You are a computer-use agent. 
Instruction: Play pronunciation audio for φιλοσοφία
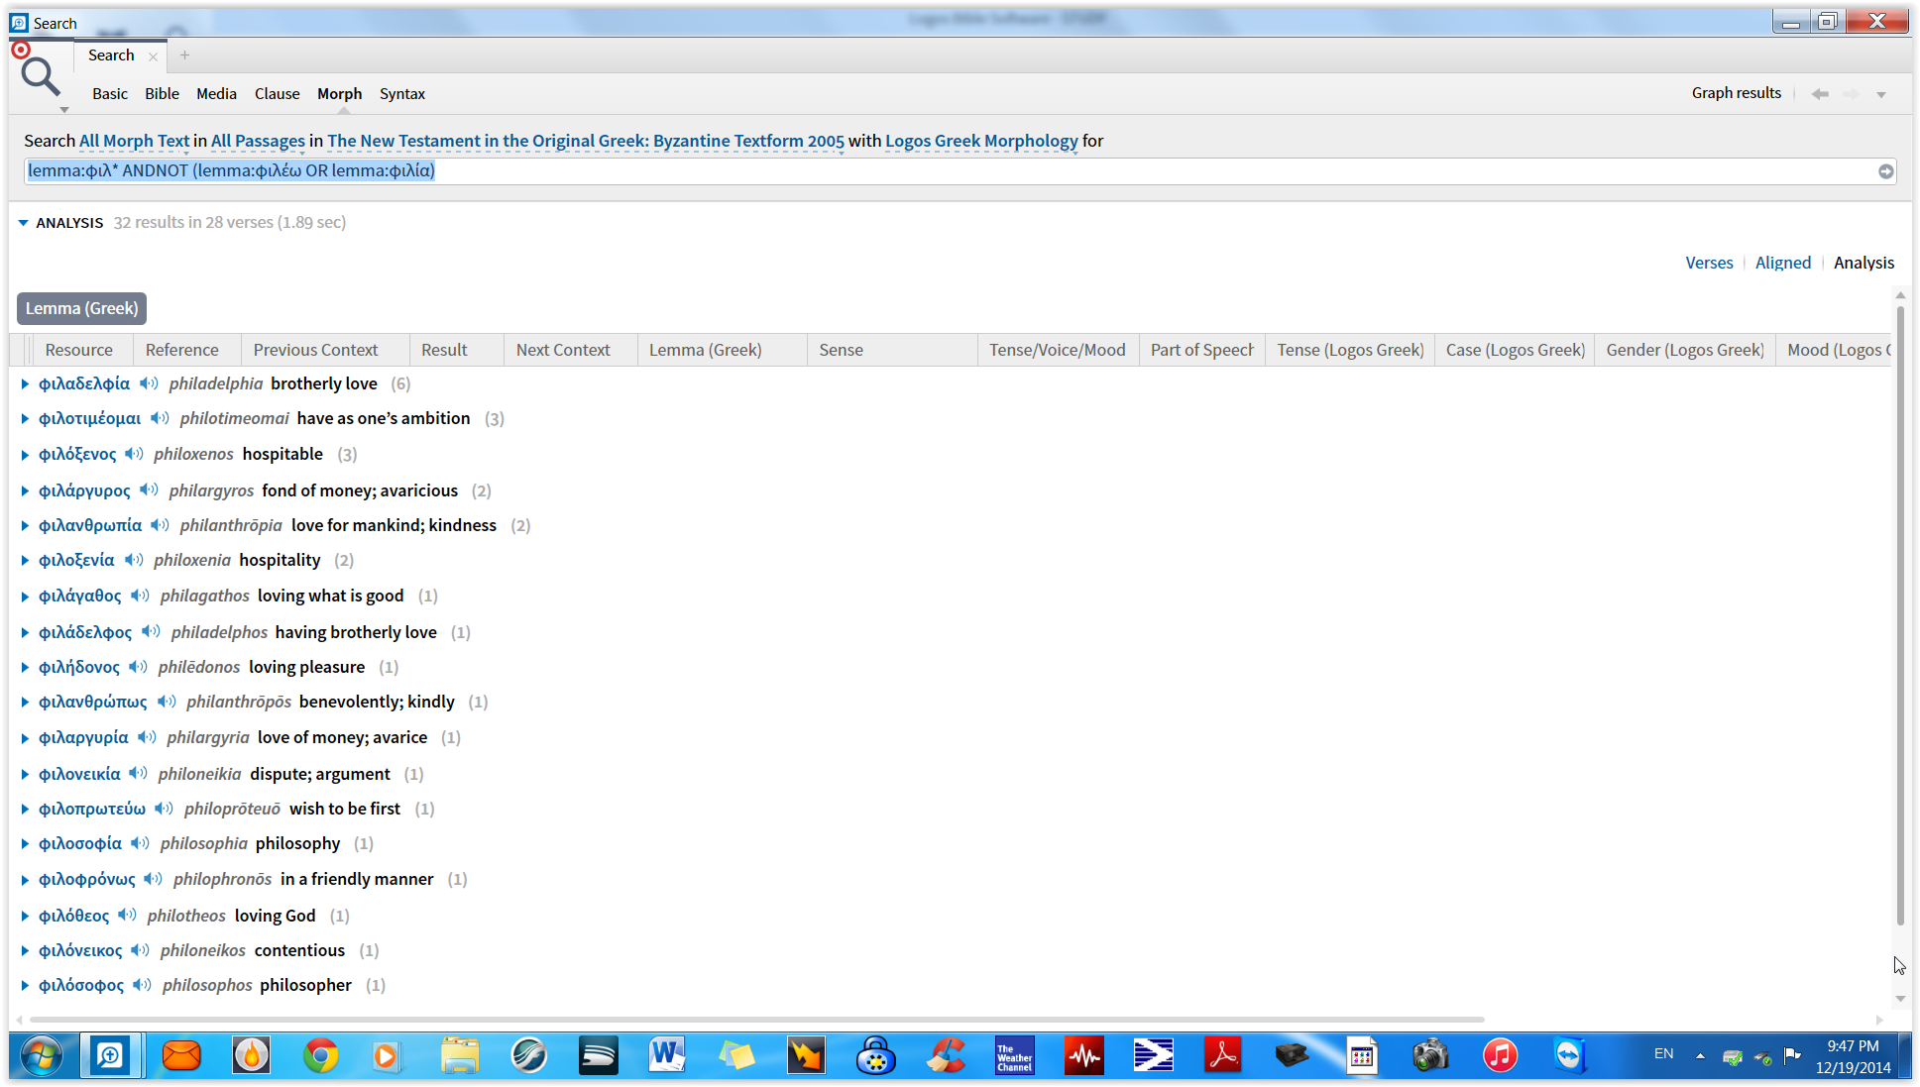pyautogui.click(x=140, y=843)
